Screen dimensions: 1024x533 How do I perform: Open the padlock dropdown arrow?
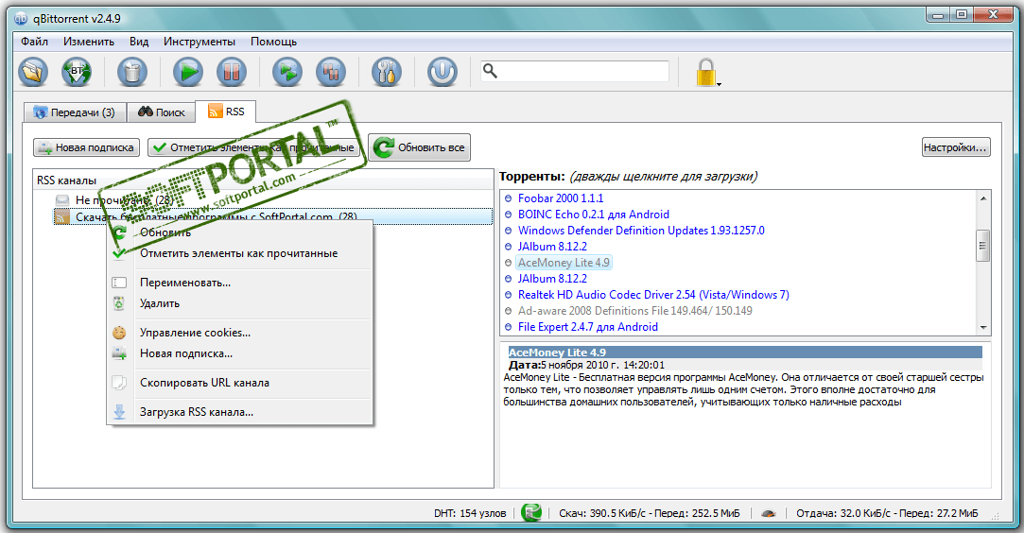719,84
